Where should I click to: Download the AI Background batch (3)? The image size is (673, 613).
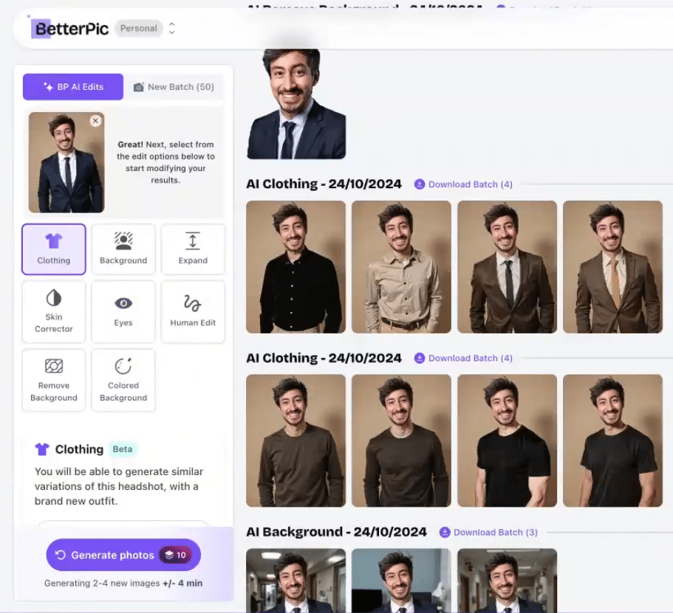click(x=489, y=533)
